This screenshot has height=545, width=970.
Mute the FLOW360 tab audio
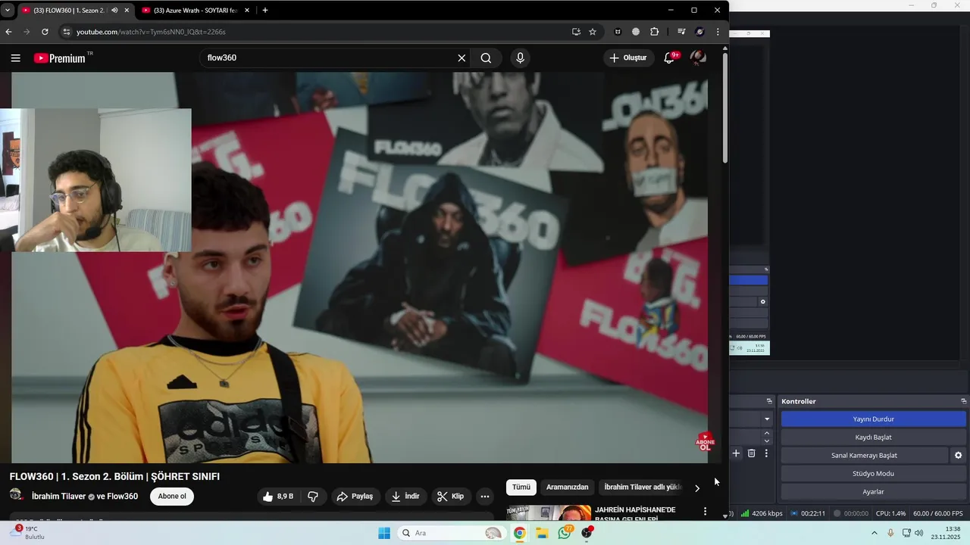tap(114, 11)
